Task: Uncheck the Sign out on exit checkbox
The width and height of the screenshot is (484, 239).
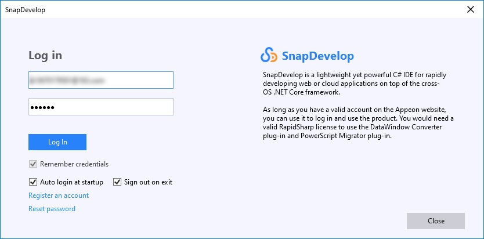Action: [x=117, y=182]
